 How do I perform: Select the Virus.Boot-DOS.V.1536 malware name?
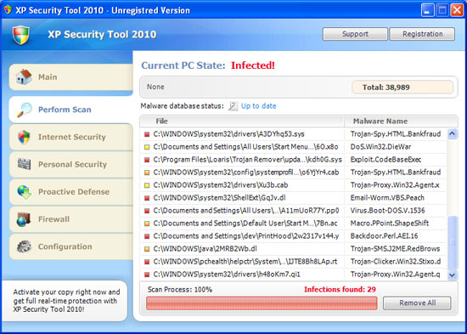click(x=388, y=211)
